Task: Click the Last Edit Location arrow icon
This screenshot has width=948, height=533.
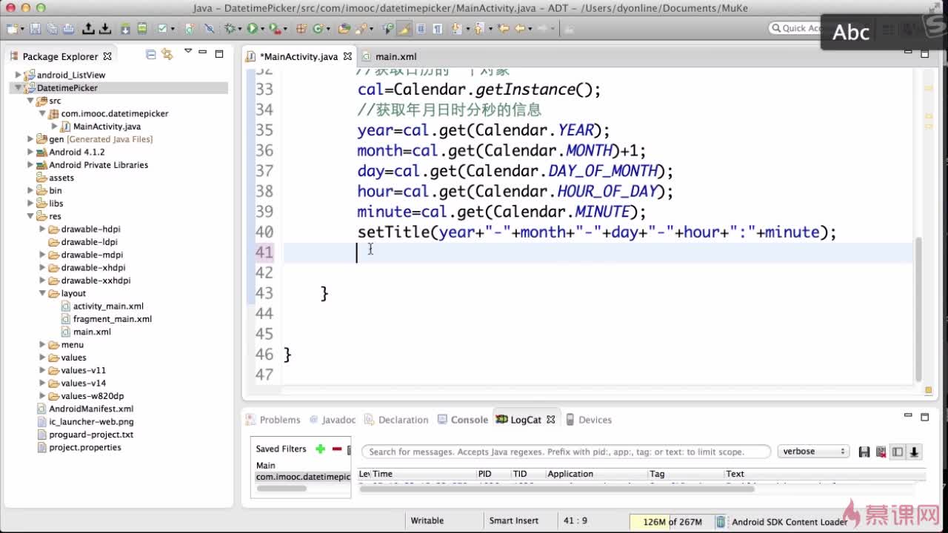Action: [504, 29]
